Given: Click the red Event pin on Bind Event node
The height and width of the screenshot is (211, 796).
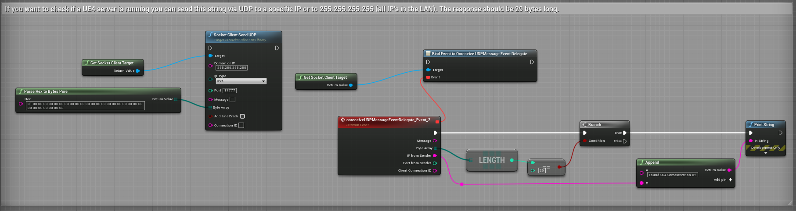Looking at the screenshot, I should pos(428,77).
